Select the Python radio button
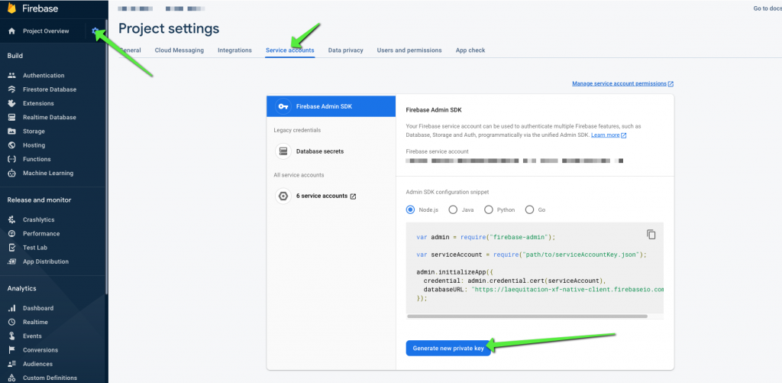 pyautogui.click(x=489, y=209)
